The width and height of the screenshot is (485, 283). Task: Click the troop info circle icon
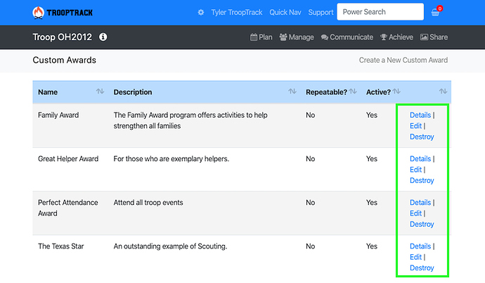tap(103, 37)
